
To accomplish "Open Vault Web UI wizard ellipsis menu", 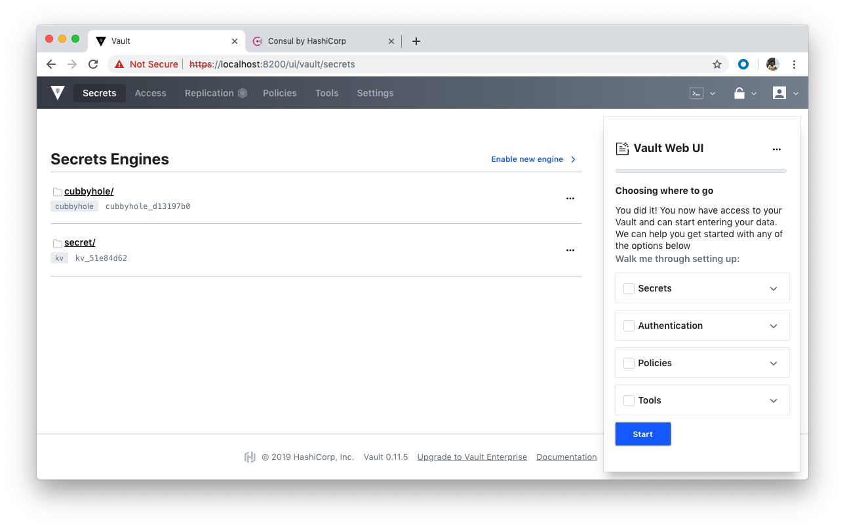I will [777, 149].
